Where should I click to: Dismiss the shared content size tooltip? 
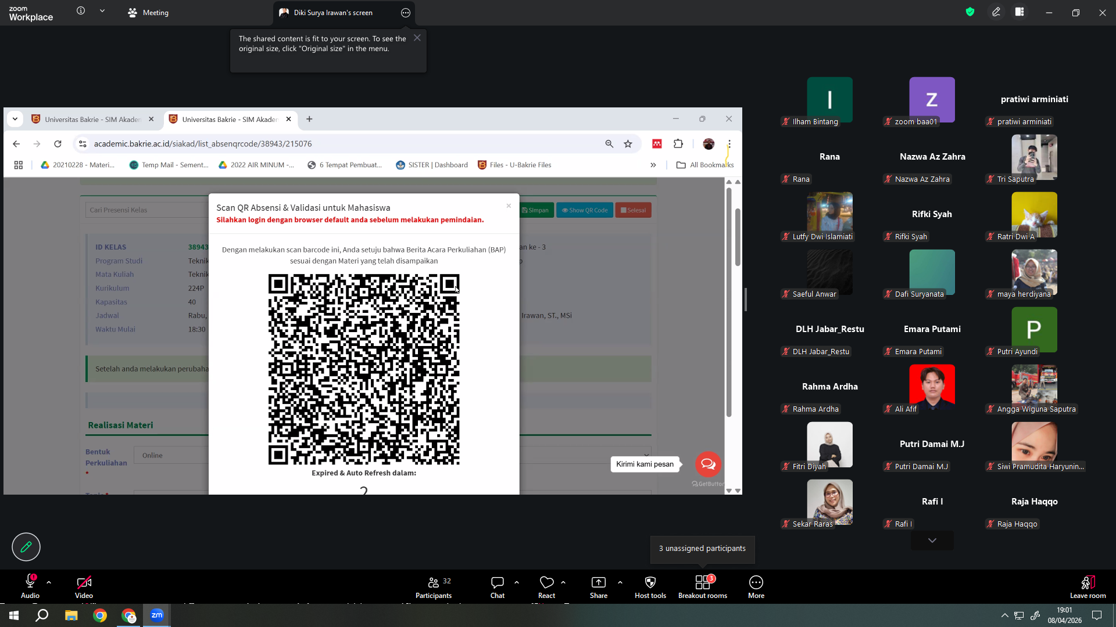click(x=417, y=38)
